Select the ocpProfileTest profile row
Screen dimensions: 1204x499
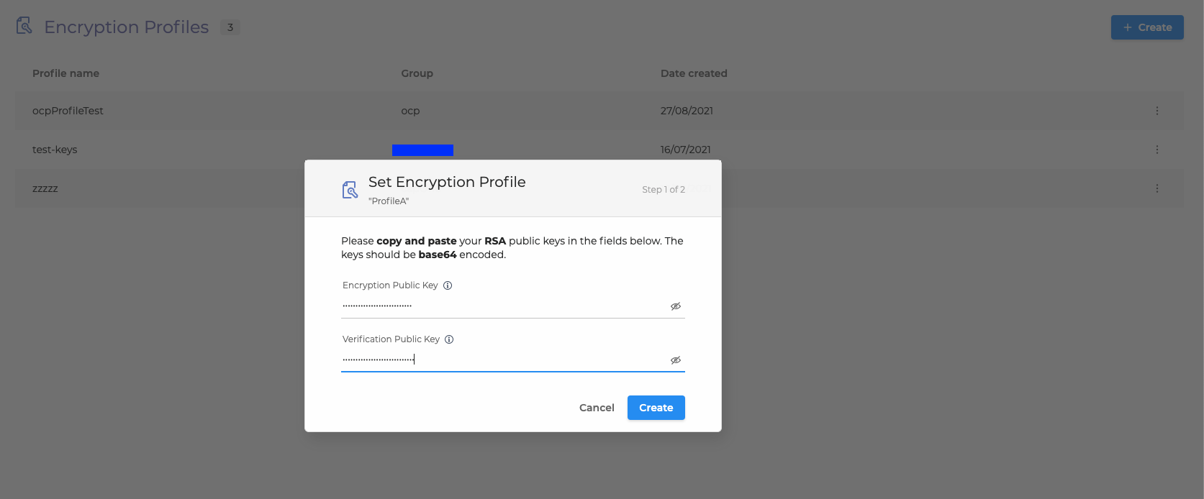[x=68, y=111]
